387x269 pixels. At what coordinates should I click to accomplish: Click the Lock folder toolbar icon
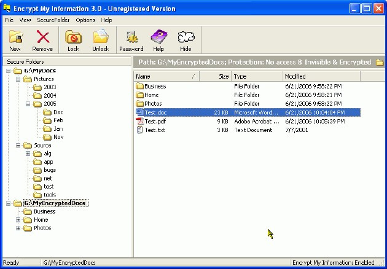73,37
